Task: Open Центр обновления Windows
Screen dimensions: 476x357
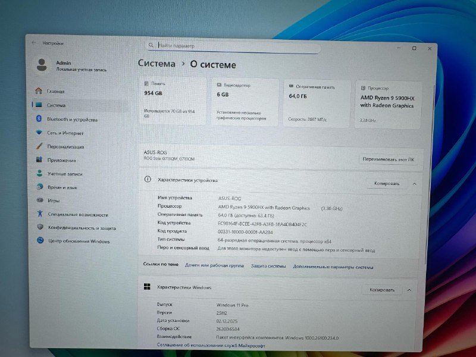Action: pos(79,241)
